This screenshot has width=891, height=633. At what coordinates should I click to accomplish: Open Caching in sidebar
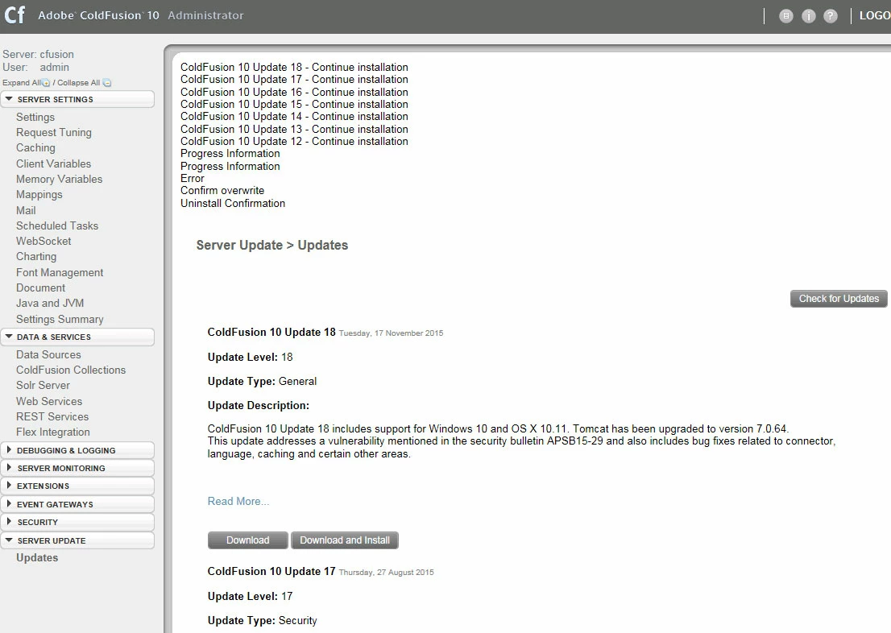35,147
